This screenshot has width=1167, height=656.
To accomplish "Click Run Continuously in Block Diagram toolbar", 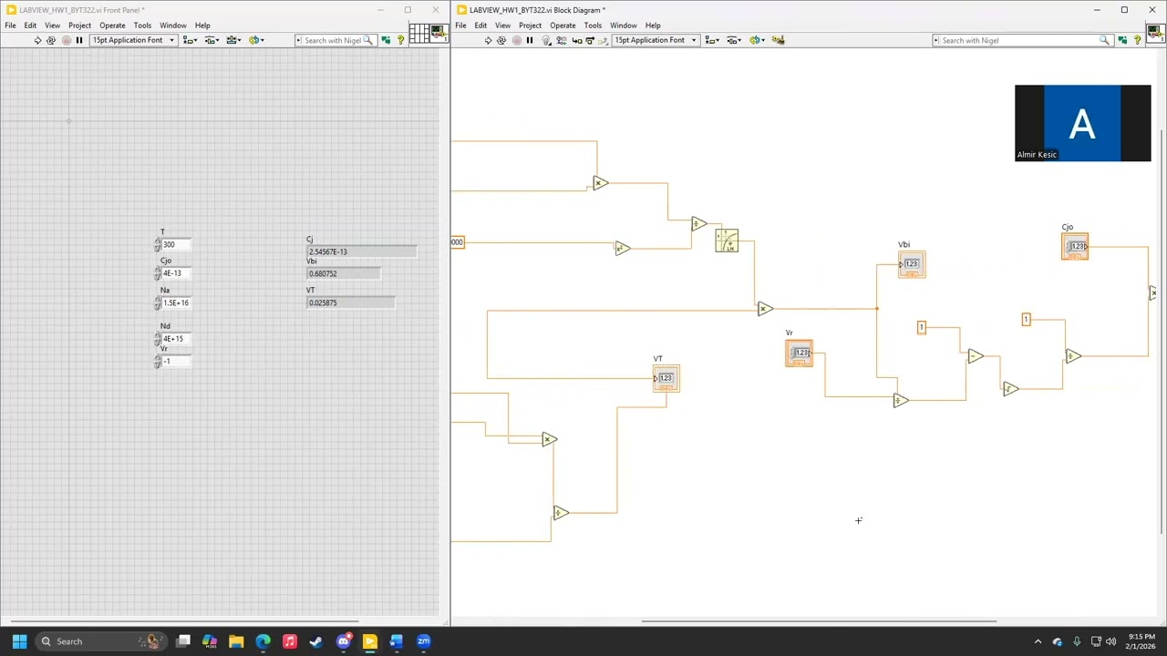I will [501, 40].
